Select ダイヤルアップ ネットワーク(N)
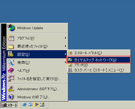 99,60
